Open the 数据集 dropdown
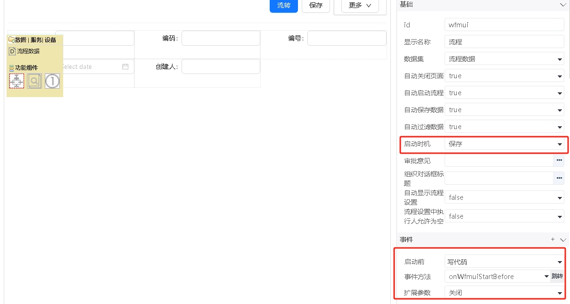The image size is (570, 304). [x=504, y=59]
